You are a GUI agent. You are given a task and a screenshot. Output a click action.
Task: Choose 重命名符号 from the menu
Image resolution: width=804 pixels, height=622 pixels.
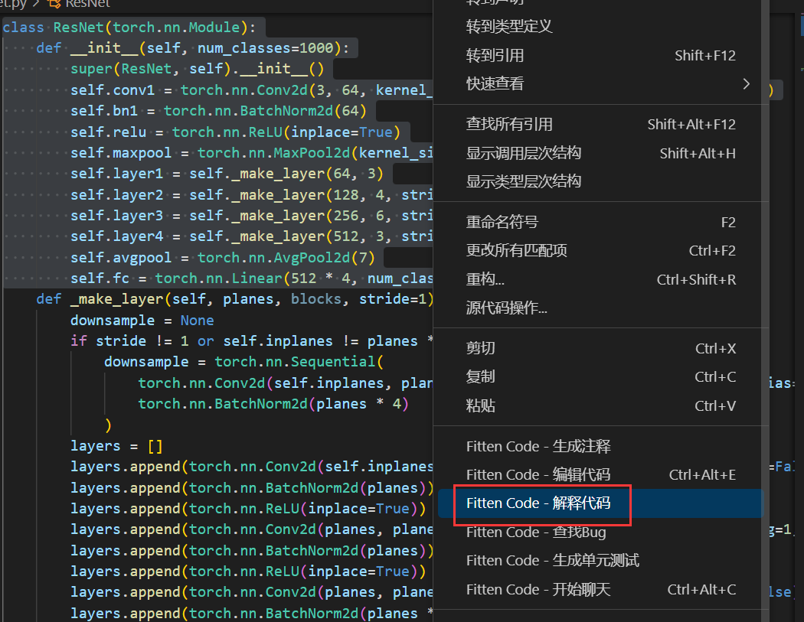502,222
